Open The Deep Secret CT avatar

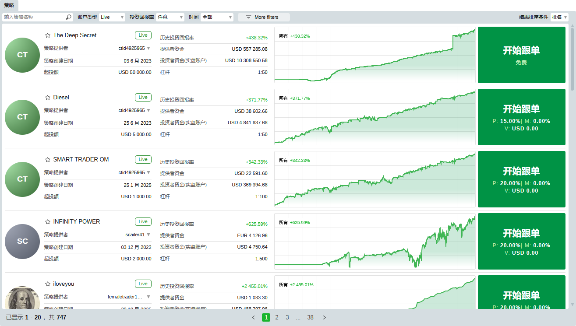[22, 55]
